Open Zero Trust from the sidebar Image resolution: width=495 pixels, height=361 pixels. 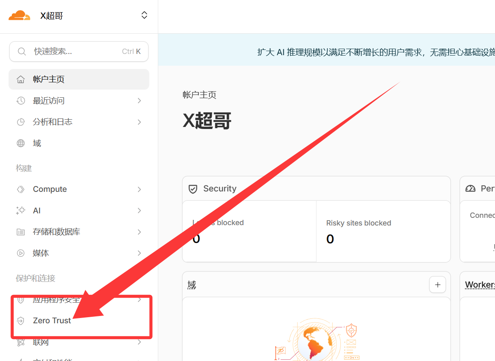52,320
